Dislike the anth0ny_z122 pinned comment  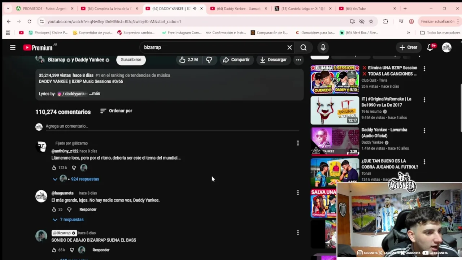(74, 168)
